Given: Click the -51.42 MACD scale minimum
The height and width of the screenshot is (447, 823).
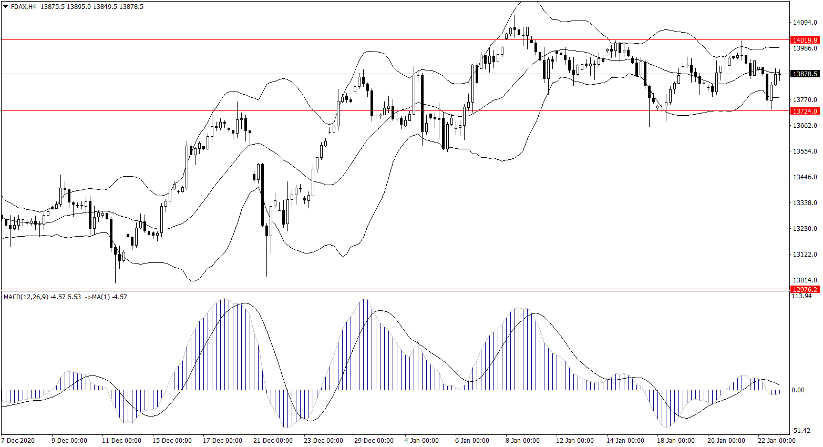Looking at the screenshot, I should [800, 430].
